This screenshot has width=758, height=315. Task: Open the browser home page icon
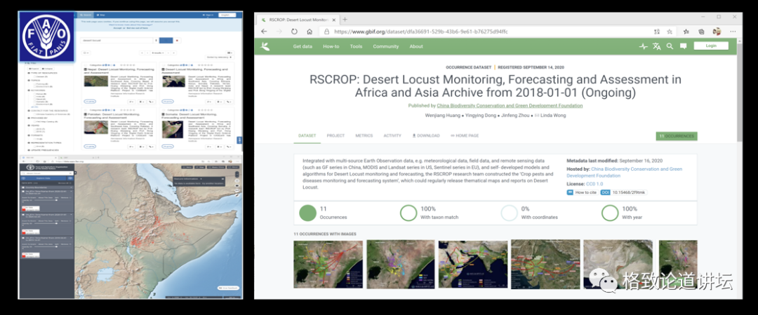click(310, 31)
